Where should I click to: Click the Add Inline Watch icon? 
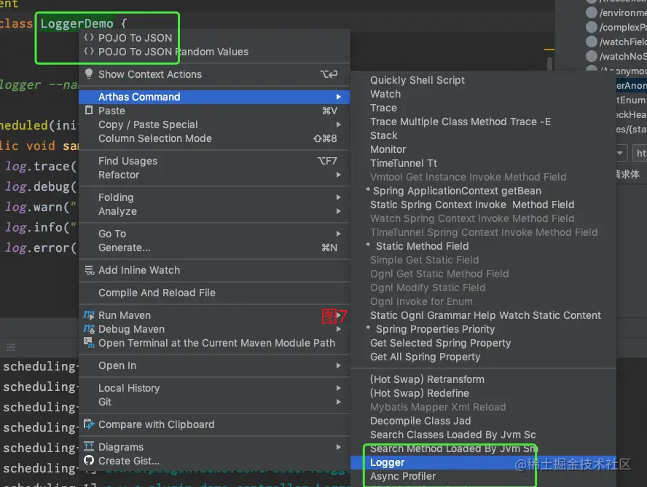(x=89, y=270)
